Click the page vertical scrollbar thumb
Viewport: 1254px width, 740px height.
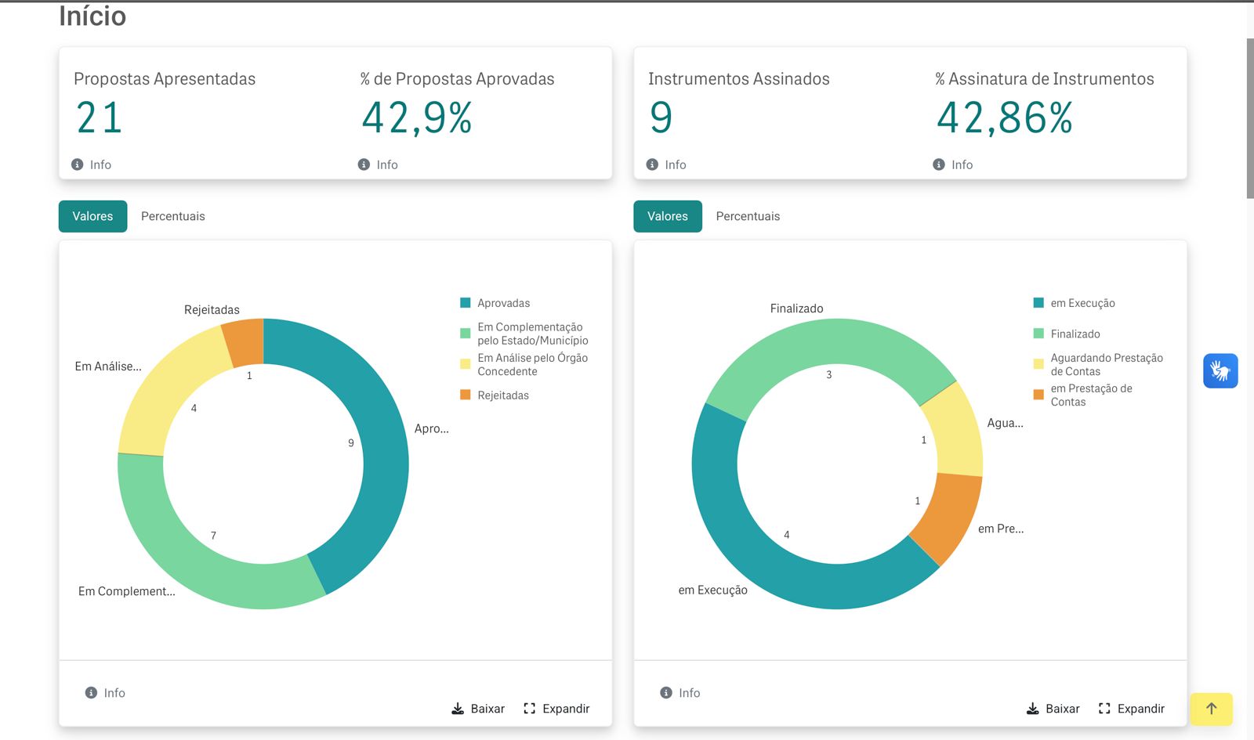click(x=1250, y=117)
